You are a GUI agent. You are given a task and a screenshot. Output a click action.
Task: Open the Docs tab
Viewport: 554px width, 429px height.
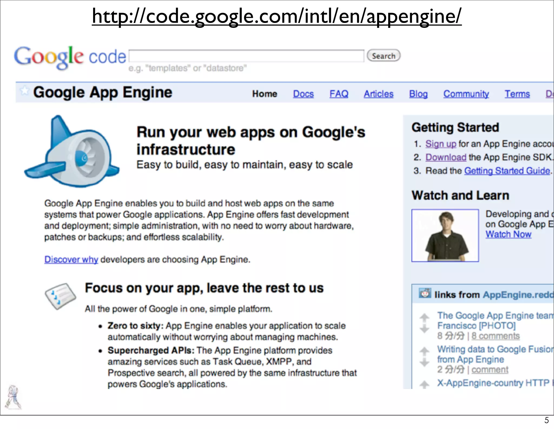click(x=303, y=94)
